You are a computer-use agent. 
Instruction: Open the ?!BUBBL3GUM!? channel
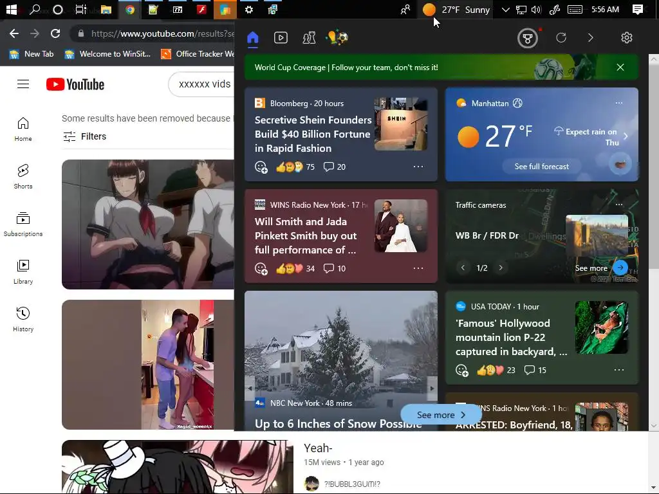point(352,484)
